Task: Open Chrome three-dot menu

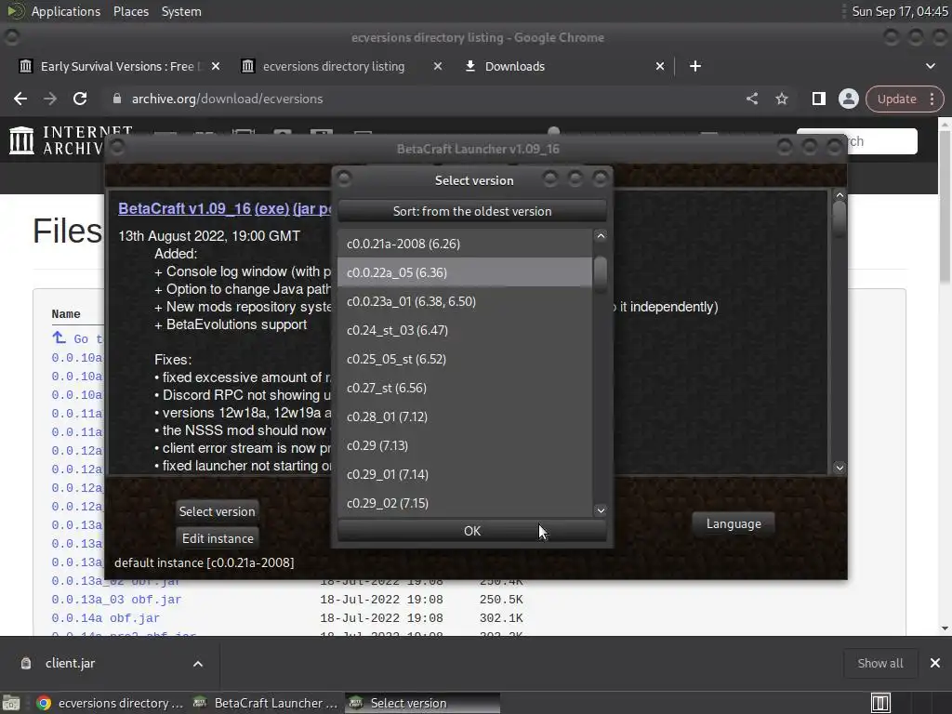Action: point(932,99)
